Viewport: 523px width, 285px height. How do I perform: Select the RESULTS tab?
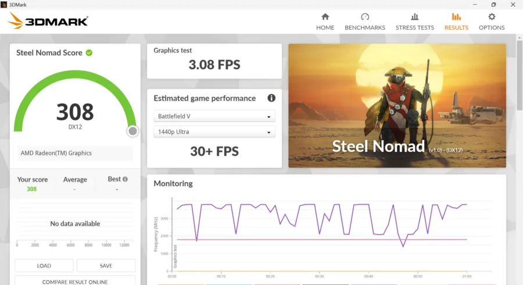pos(456,22)
